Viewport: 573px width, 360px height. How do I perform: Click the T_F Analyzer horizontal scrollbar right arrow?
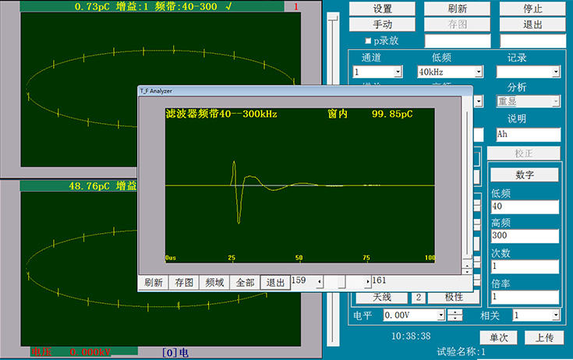(368, 281)
